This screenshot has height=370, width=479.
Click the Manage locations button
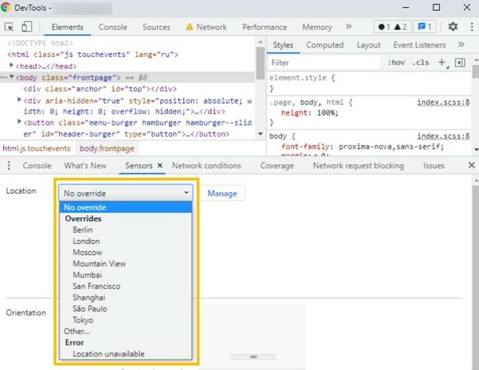tap(222, 193)
